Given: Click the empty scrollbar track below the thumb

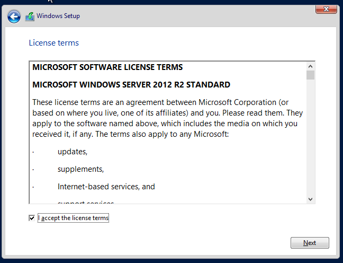Looking at the screenshot, I should [x=310, y=138].
